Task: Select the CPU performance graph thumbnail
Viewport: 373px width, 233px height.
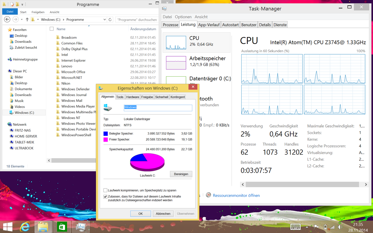Action: tap(176, 43)
